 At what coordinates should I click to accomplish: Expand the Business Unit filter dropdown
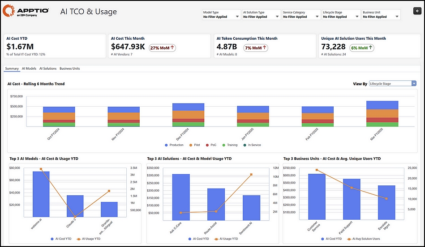(381, 15)
